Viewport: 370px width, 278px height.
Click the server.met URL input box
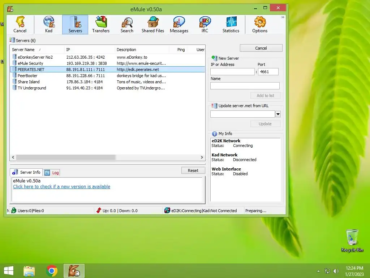click(x=242, y=114)
